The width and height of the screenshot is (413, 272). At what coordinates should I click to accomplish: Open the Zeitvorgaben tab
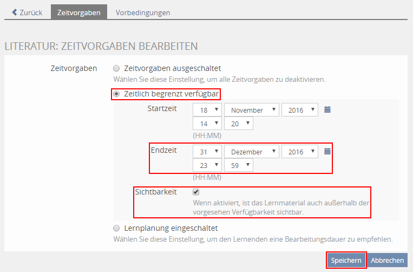tap(78, 12)
